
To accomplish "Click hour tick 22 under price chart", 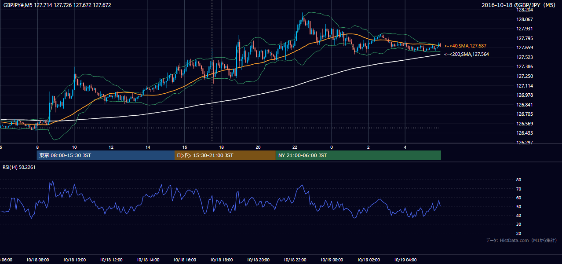I will tap(295, 147).
